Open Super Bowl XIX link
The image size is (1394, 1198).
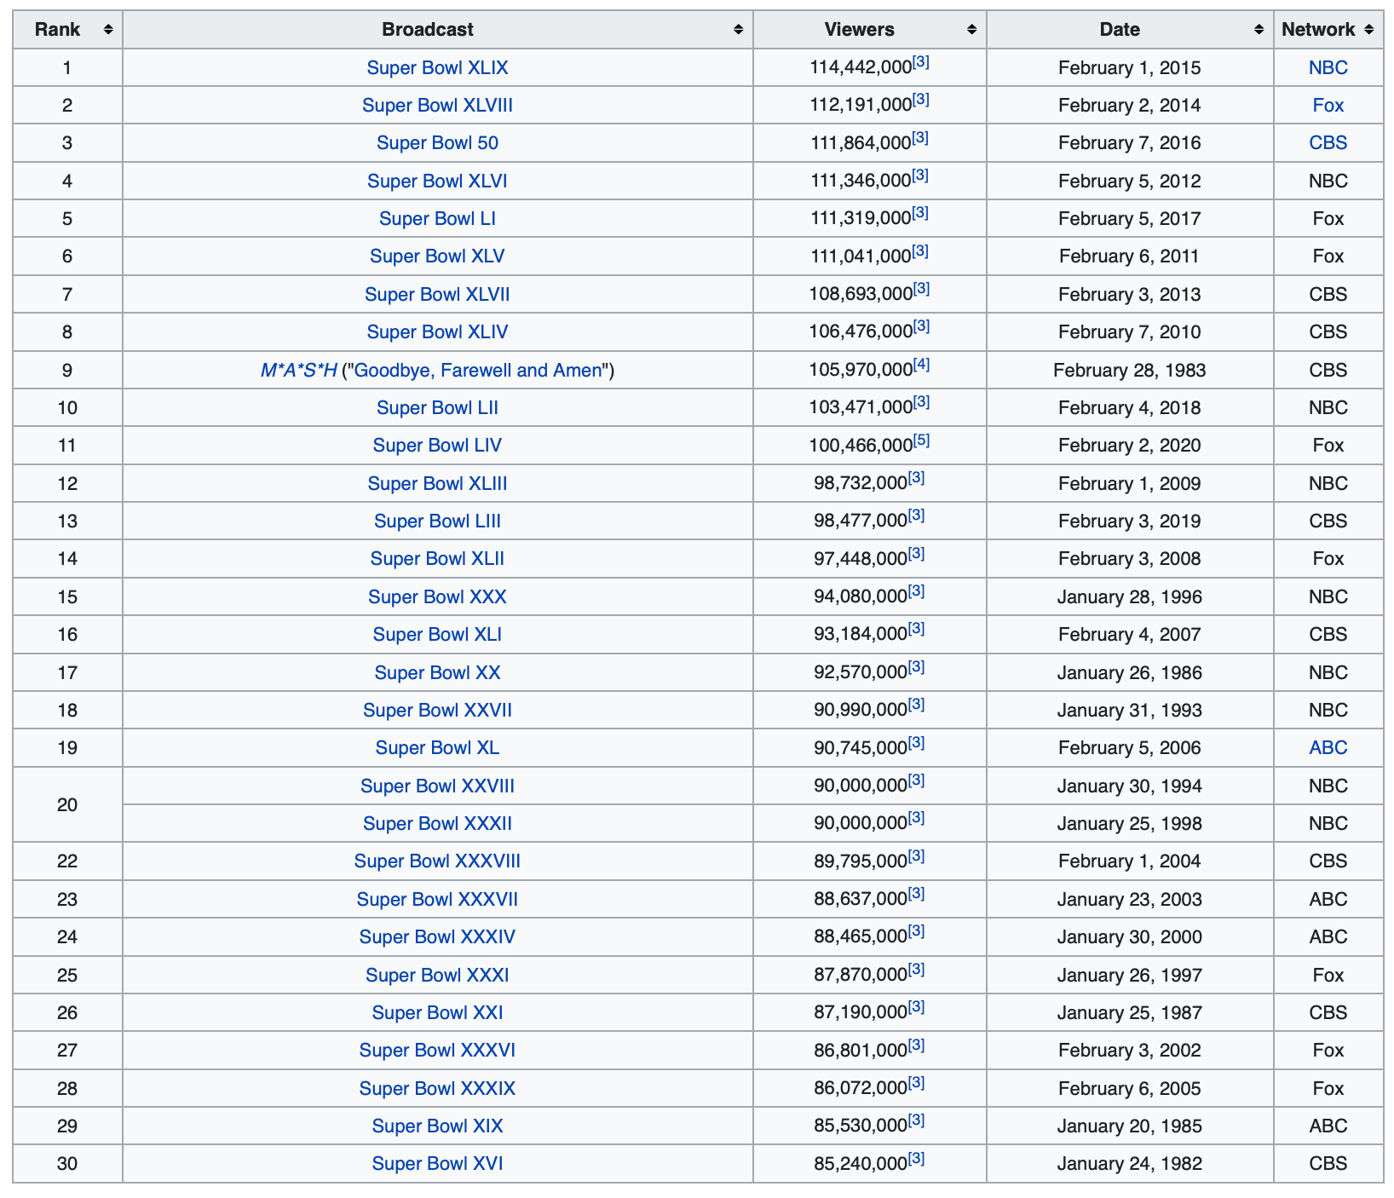pyautogui.click(x=437, y=1126)
